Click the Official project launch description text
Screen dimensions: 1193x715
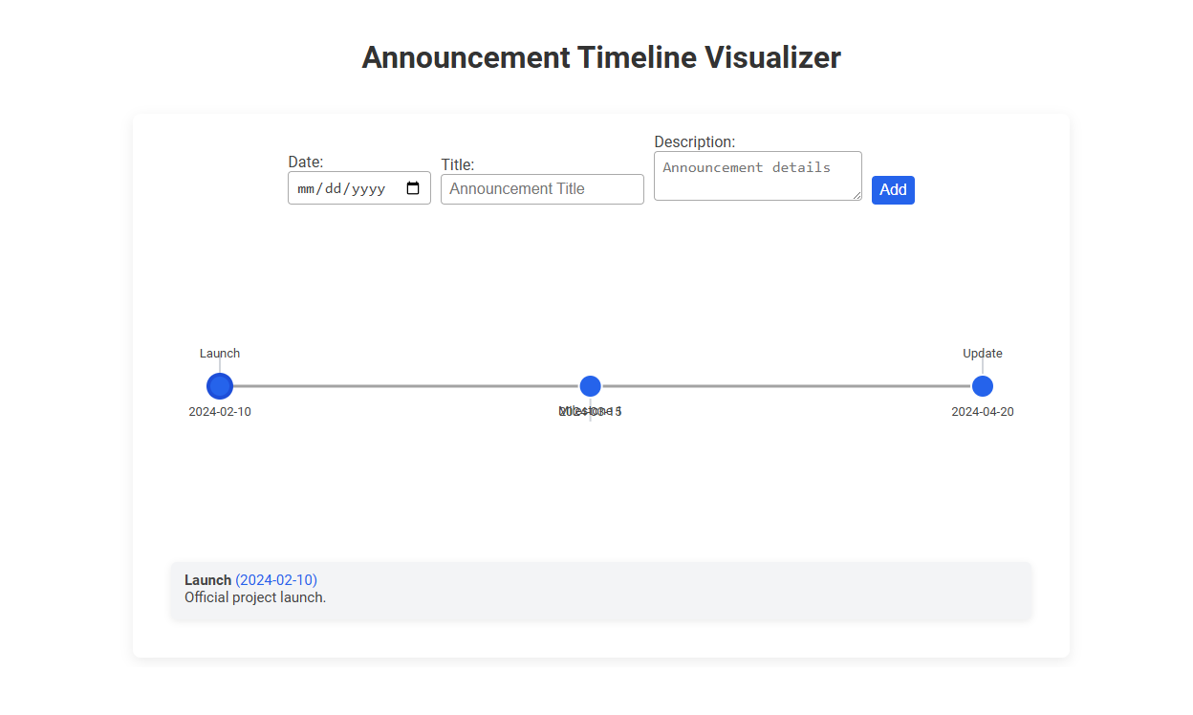[x=255, y=596]
